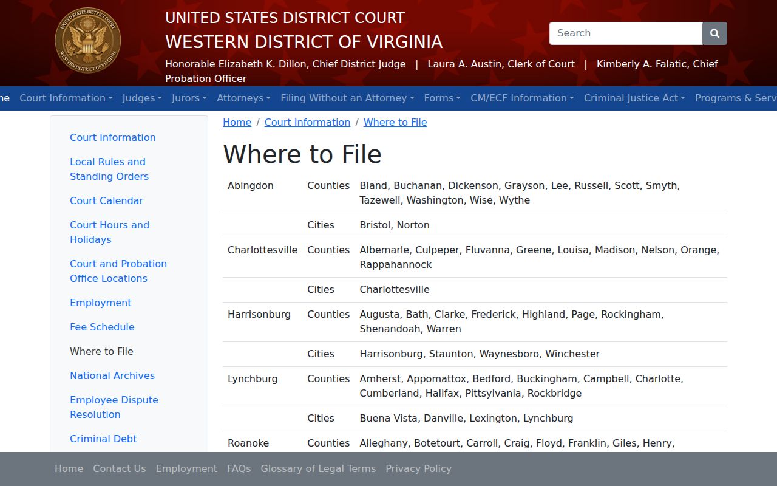Open the Judges dropdown menu
Screen dimensions: 777x486
142,98
